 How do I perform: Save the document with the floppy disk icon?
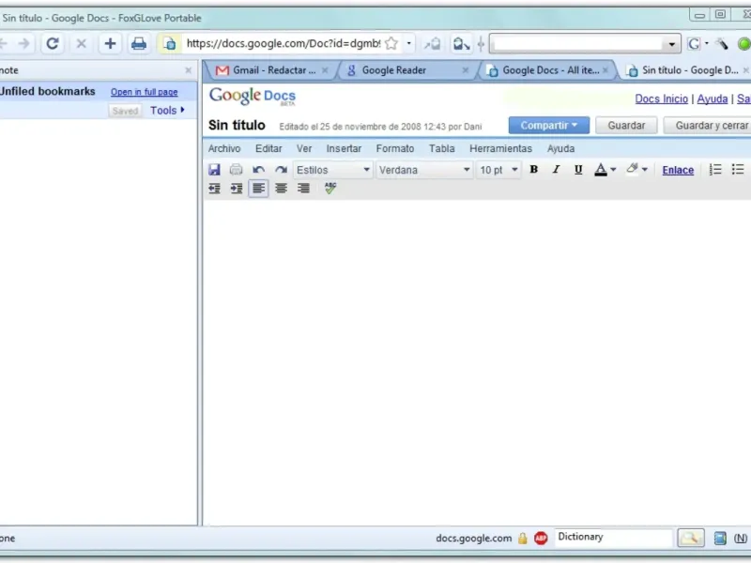point(214,170)
